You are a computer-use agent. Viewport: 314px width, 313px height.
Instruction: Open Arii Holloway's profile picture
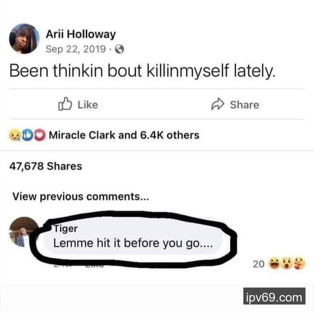click(25, 39)
